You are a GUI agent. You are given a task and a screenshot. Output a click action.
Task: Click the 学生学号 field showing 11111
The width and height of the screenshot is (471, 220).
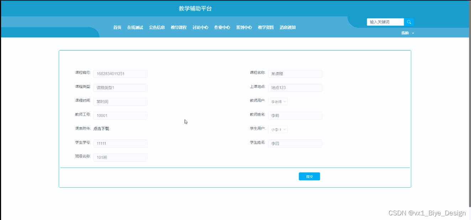[x=120, y=144]
